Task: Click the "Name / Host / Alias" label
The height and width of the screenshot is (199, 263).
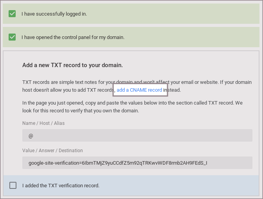Action: (x=43, y=123)
